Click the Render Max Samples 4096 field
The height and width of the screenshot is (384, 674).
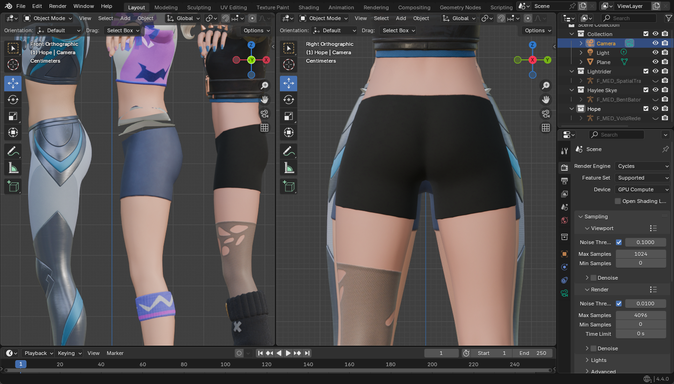(640, 315)
